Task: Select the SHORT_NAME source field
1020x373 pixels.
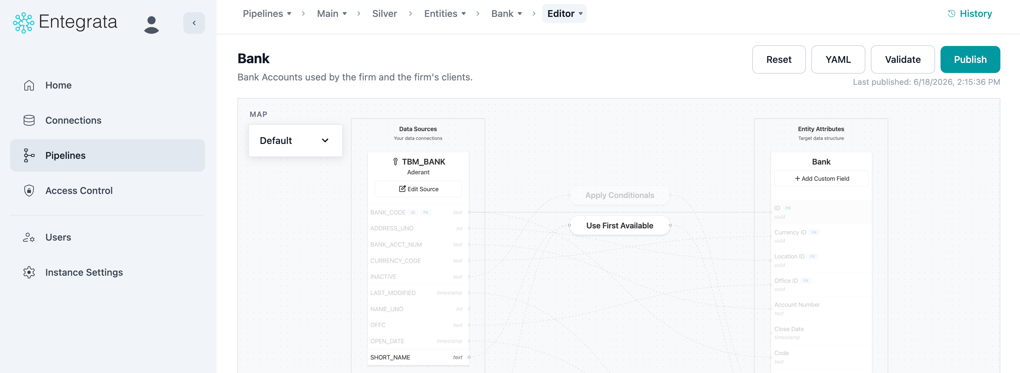Action: click(418, 357)
